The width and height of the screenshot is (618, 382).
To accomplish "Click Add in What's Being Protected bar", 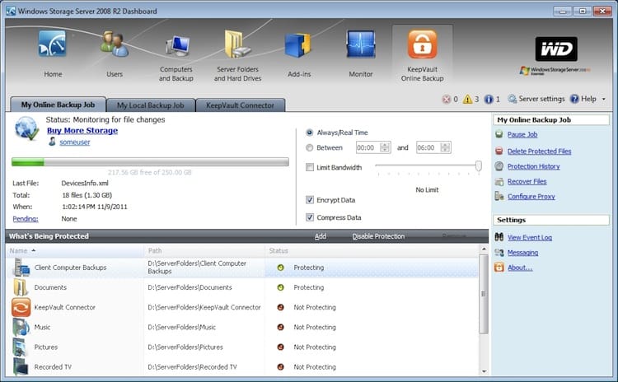I will pos(320,236).
